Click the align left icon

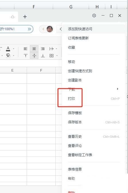point(26,49)
